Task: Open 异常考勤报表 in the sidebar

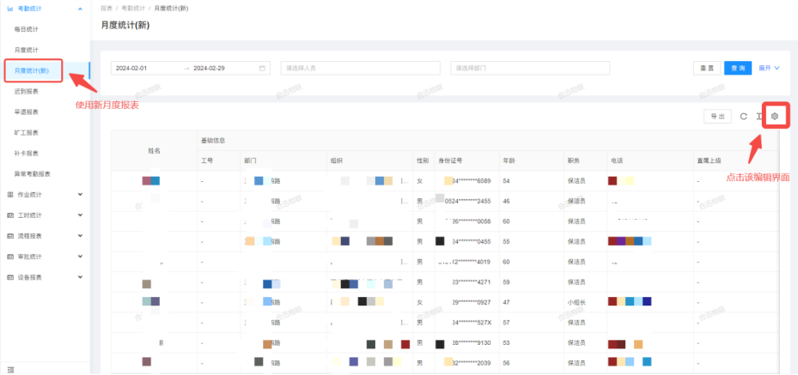Action: 32,174
